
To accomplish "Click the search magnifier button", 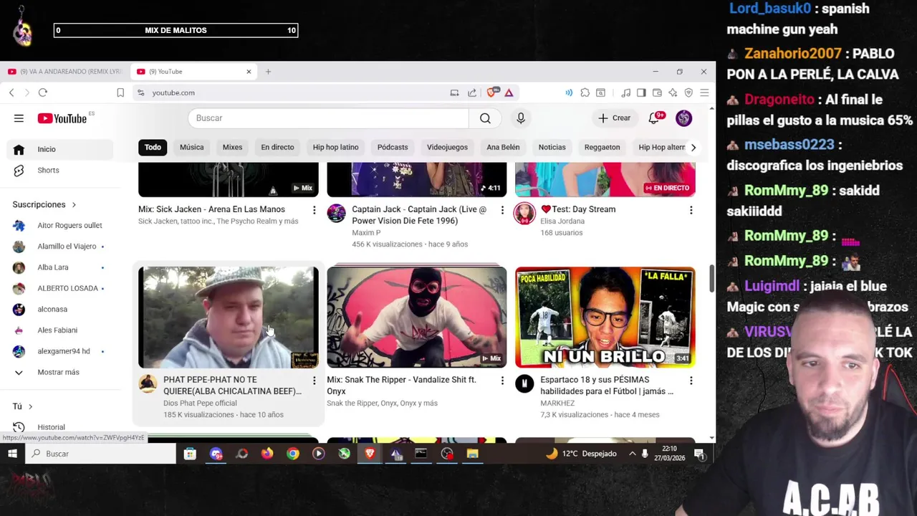I will pyautogui.click(x=485, y=118).
